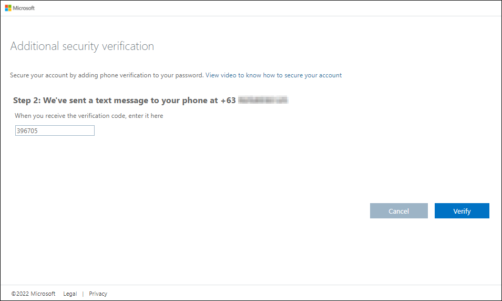Screen dimensions: 502x301
Task: Click the Microsoft four-square logo icon
Action: click(x=8, y=8)
